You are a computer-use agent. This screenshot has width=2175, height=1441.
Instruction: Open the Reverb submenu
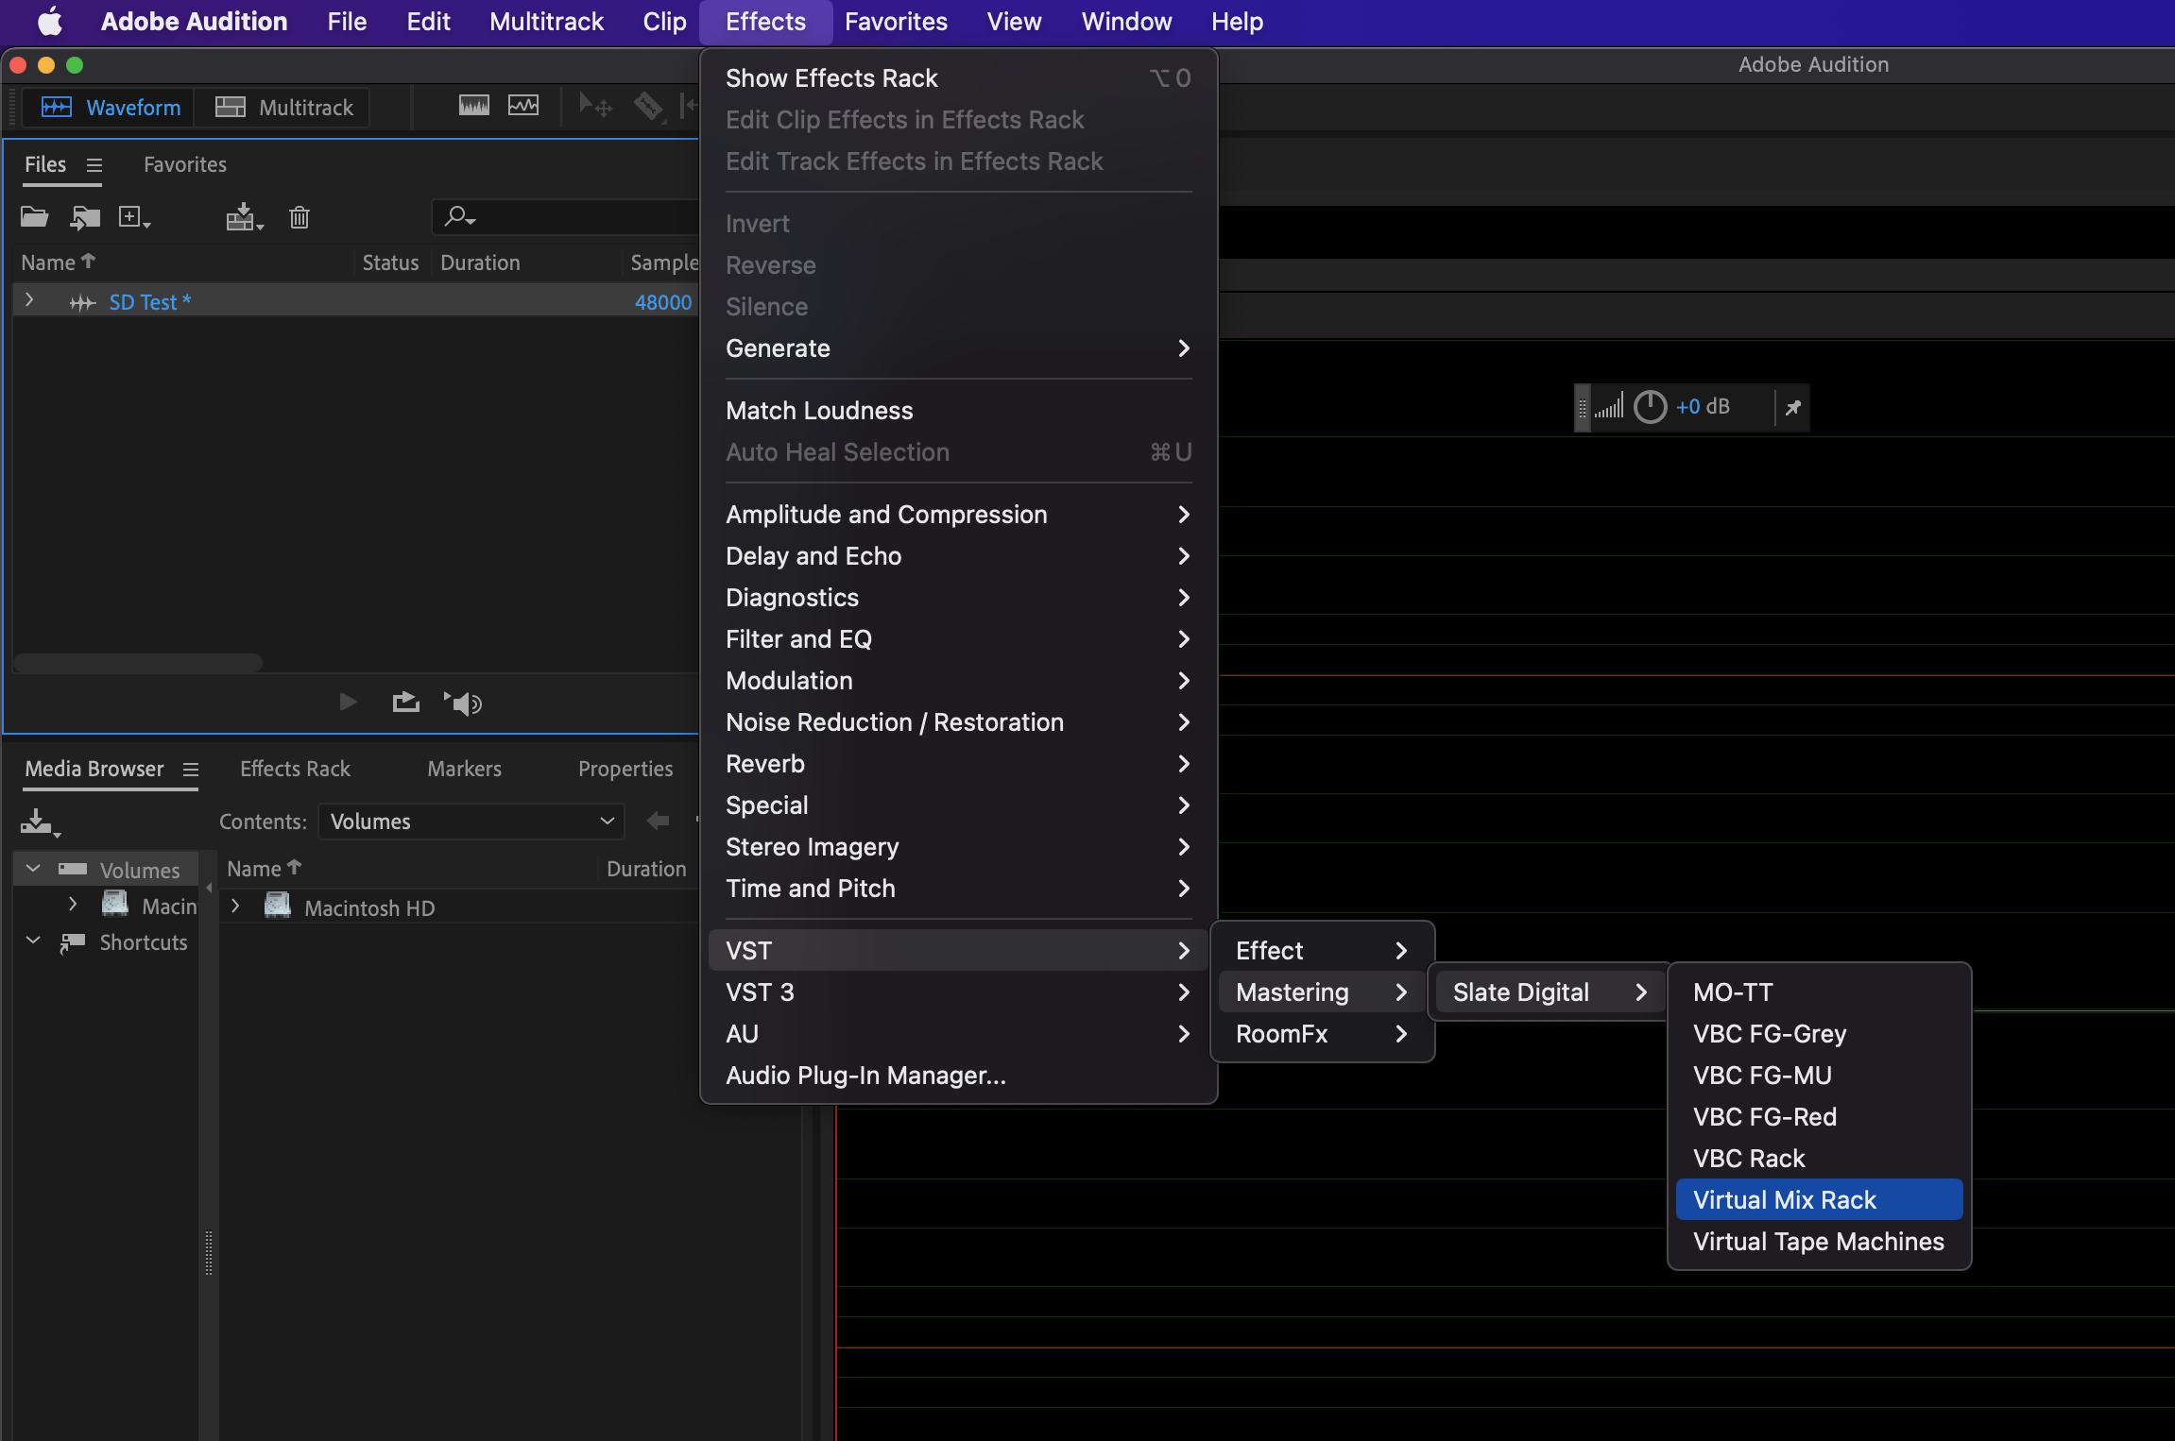(958, 764)
